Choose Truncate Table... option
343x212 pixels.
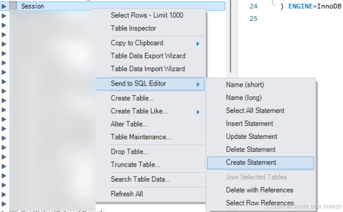[x=135, y=164]
